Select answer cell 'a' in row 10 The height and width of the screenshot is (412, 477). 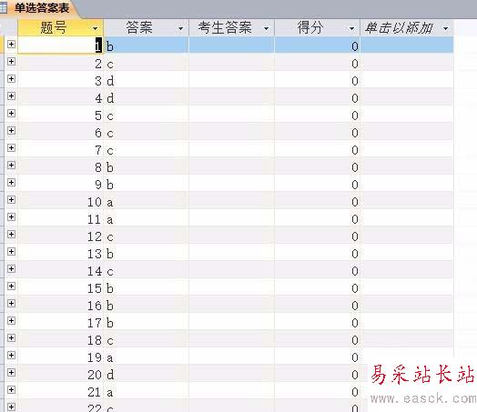[147, 201]
